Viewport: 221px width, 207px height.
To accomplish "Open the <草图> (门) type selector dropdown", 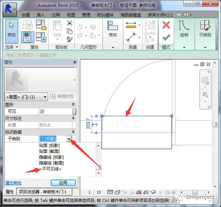I will coord(26,97).
